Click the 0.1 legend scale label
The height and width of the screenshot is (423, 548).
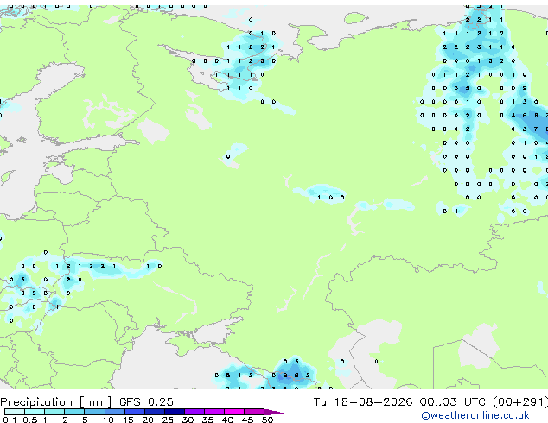click(10, 420)
